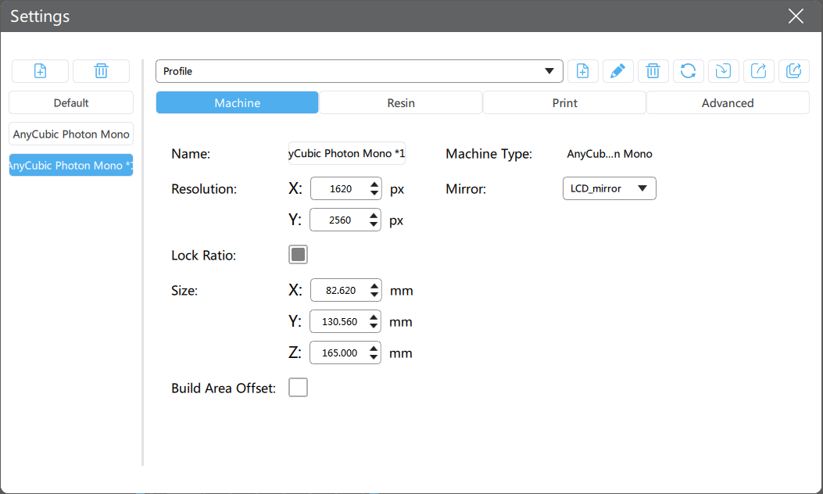
Task: Rename the profile using the pencil icon
Action: pyautogui.click(x=618, y=71)
